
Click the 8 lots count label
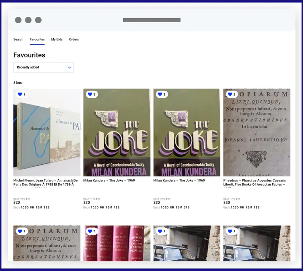click(x=18, y=83)
